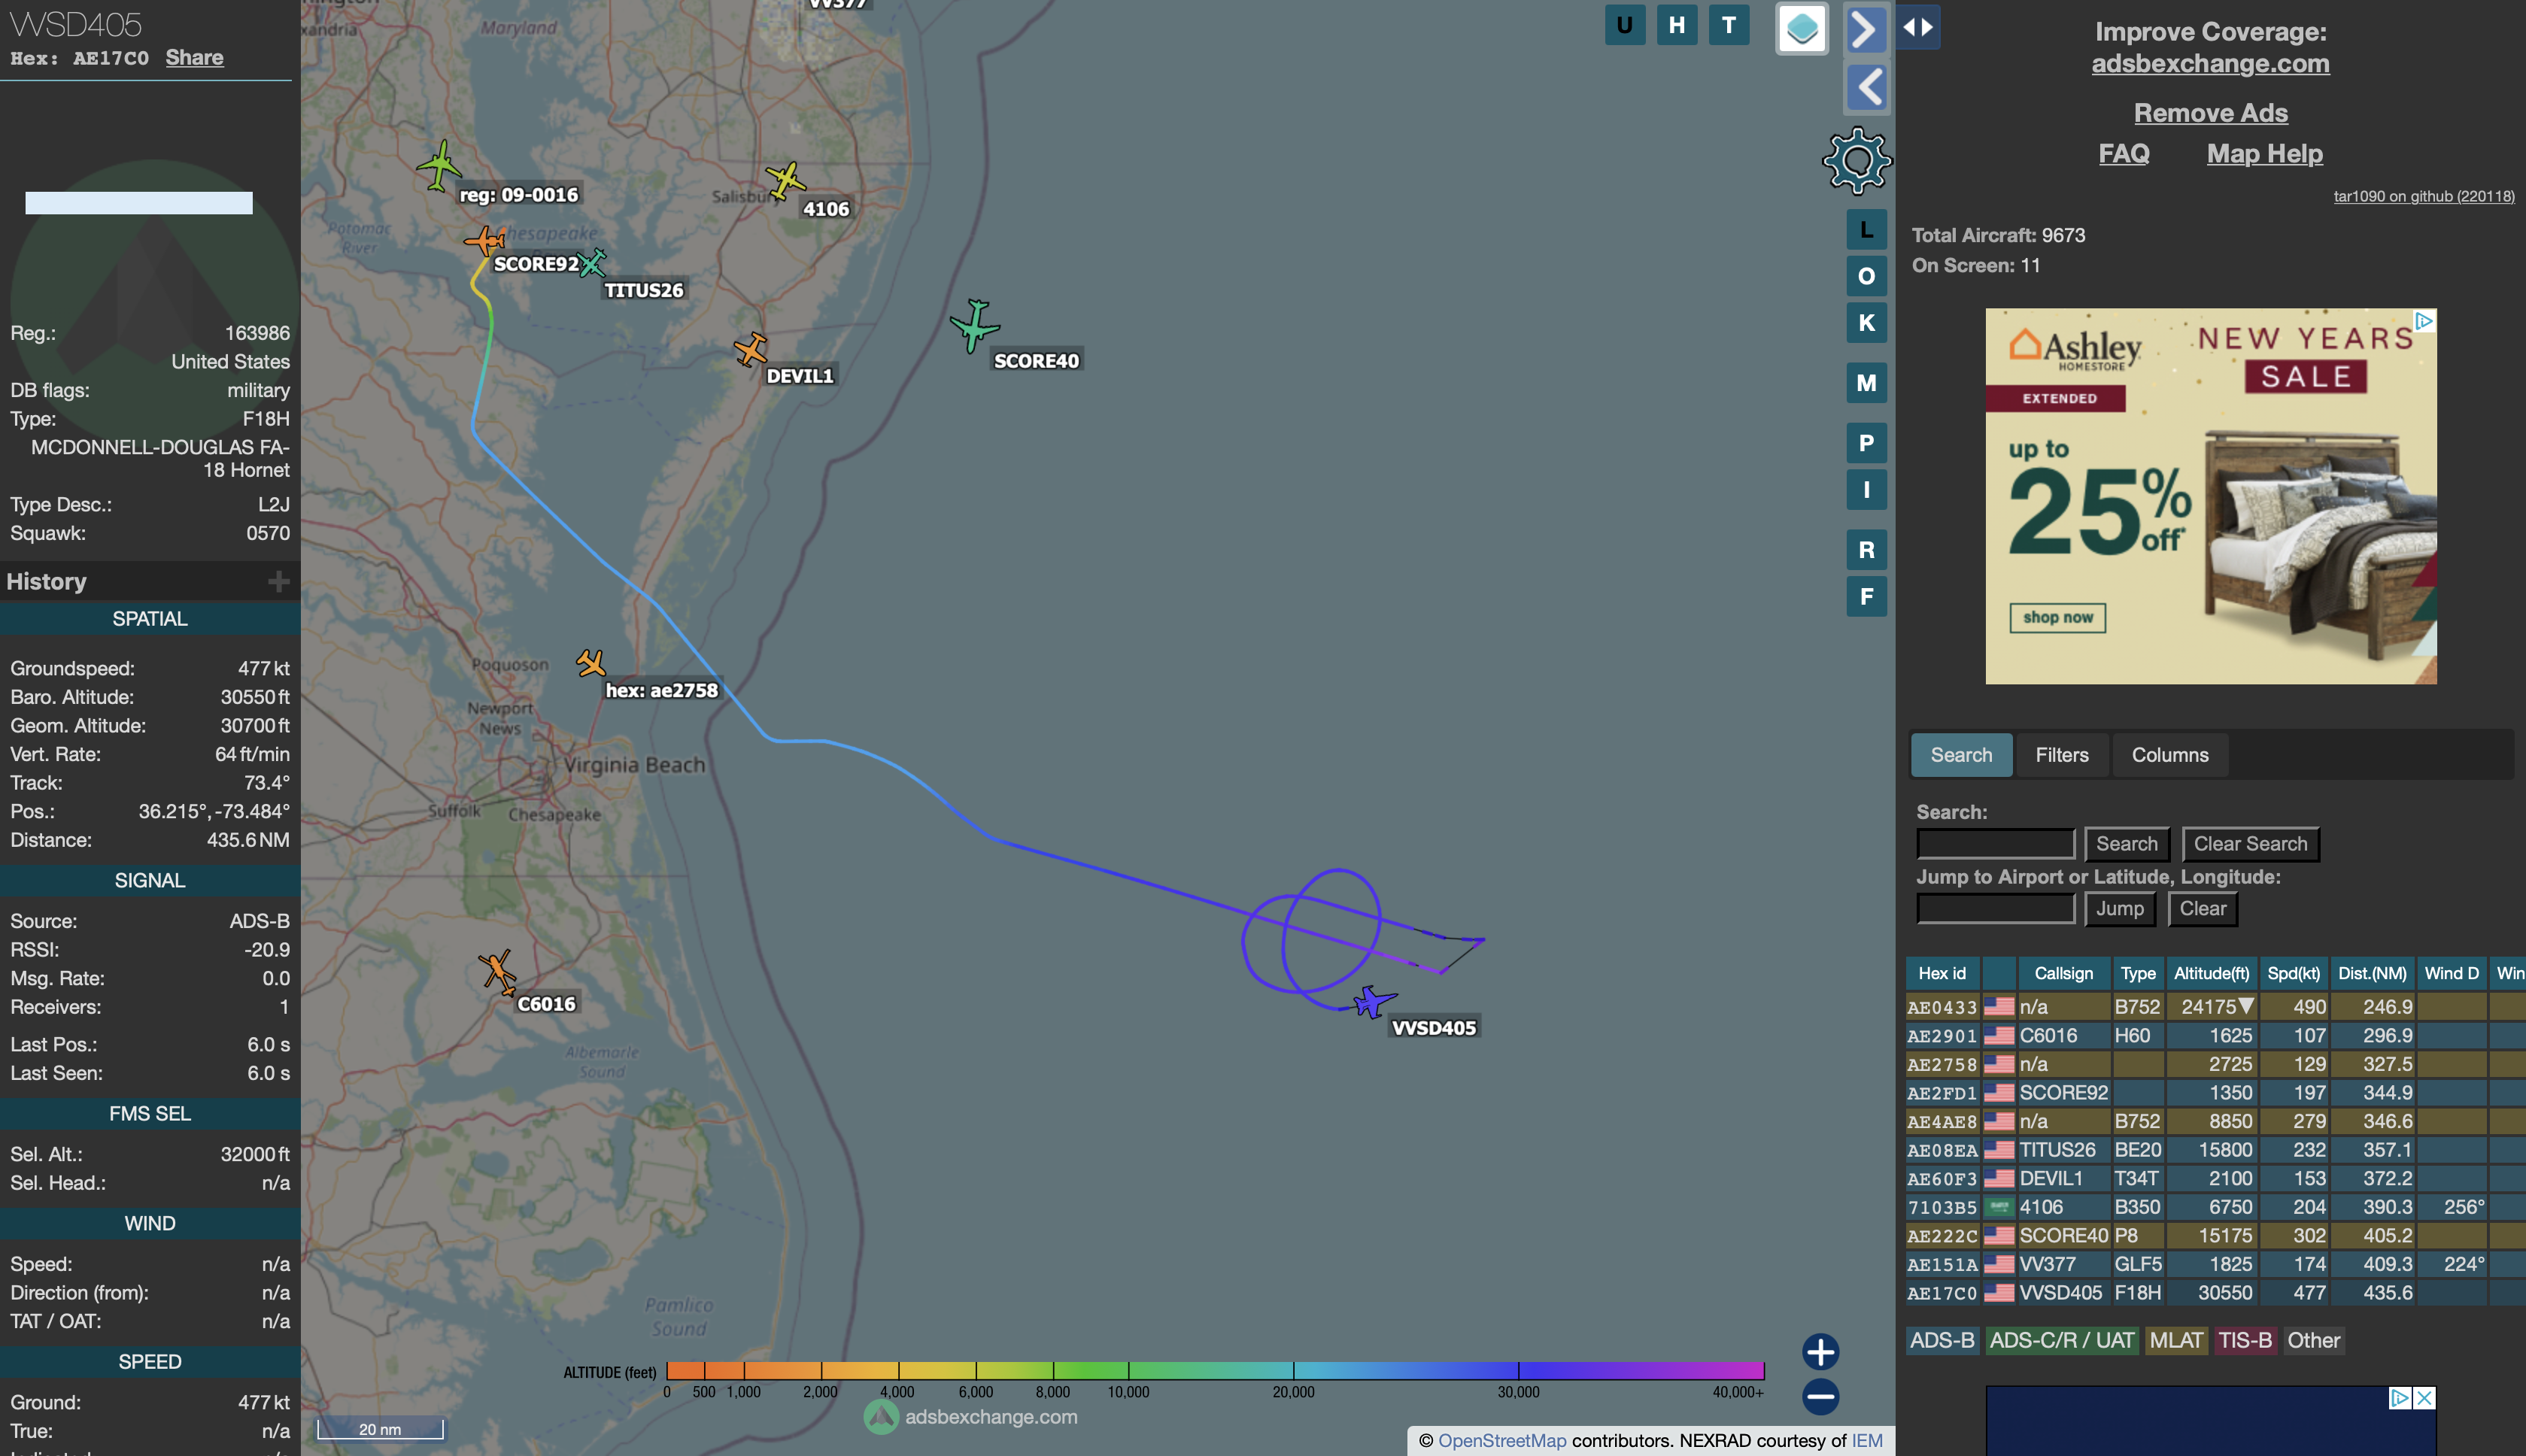The width and height of the screenshot is (2526, 1456).
Task: Open the map layers selector icon
Action: click(1802, 28)
